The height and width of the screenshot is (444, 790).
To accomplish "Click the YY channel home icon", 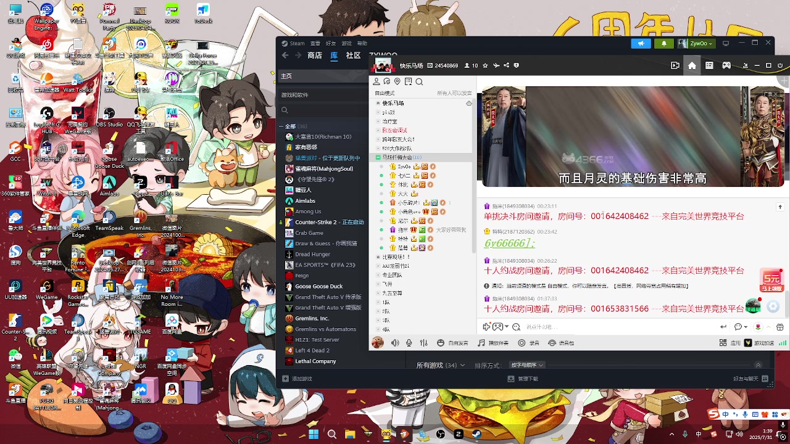I will (692, 65).
